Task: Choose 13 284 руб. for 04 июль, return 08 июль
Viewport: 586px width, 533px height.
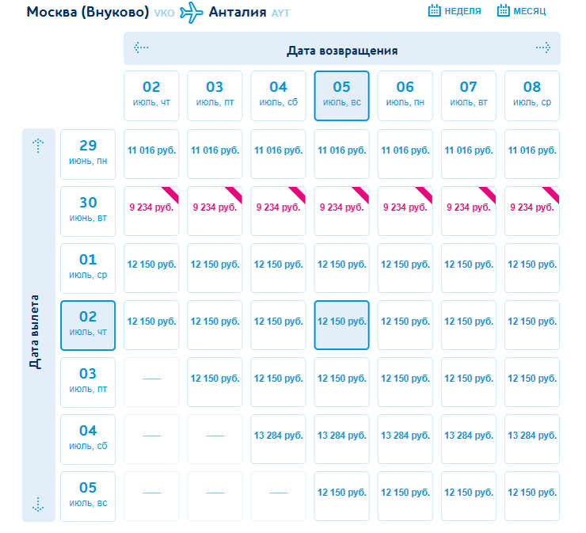Action: point(532,440)
